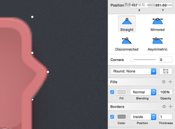Select the Mirrored point type
The width and height of the screenshot is (175, 129).
[157, 24]
